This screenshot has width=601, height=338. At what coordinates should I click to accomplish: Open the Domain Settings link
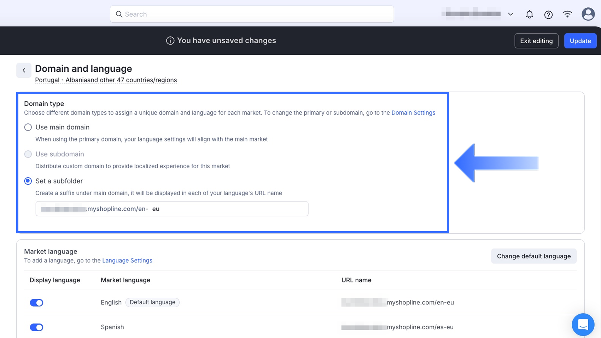pyautogui.click(x=413, y=113)
